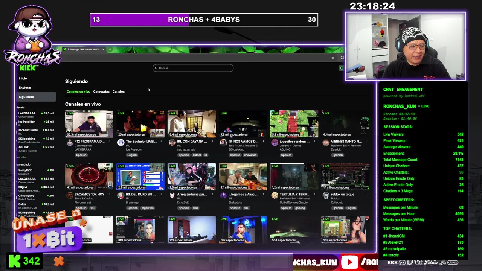Click the search magnifier icon in Buscar

tap(156, 68)
